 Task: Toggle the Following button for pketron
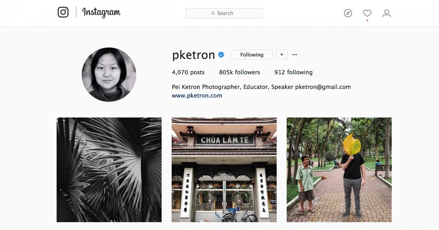tap(252, 55)
